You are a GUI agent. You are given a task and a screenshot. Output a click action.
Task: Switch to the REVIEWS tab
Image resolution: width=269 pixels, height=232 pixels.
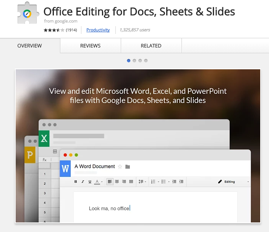[x=91, y=46]
